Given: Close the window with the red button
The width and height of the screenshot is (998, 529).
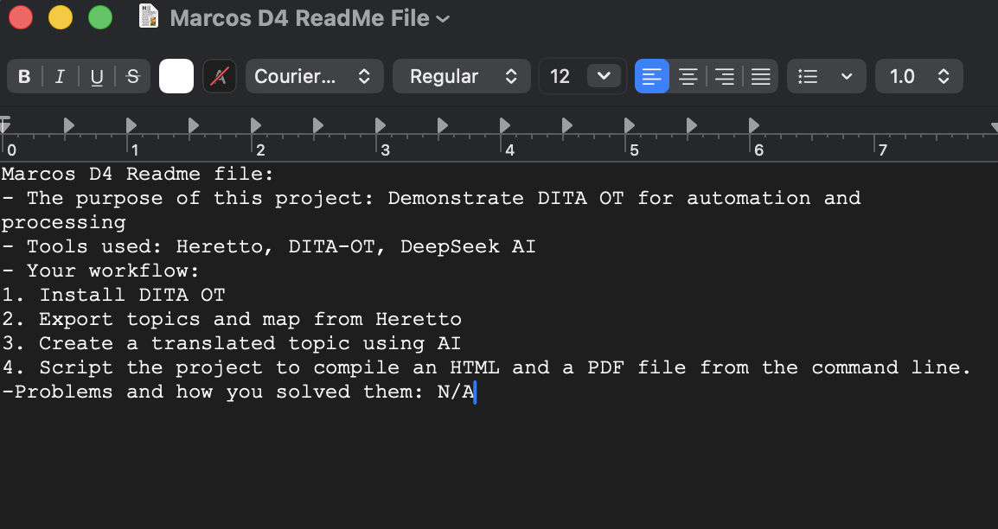Looking at the screenshot, I should pyautogui.click(x=21, y=17).
